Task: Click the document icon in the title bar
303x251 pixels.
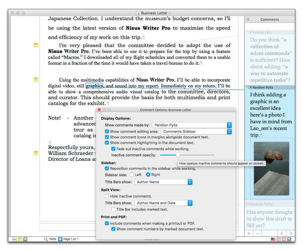Action: (x=138, y=13)
